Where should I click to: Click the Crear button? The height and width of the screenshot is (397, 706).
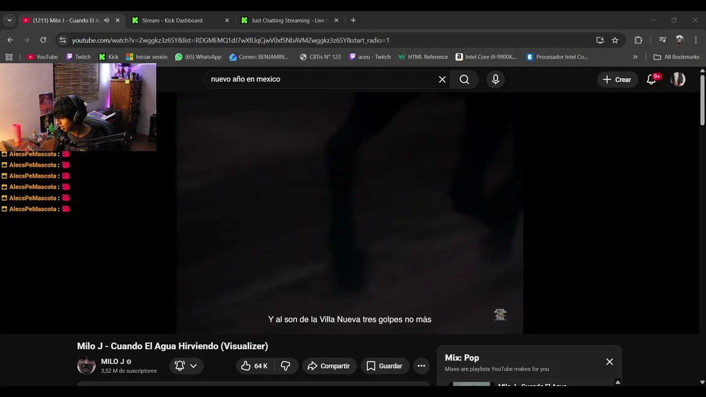617,79
